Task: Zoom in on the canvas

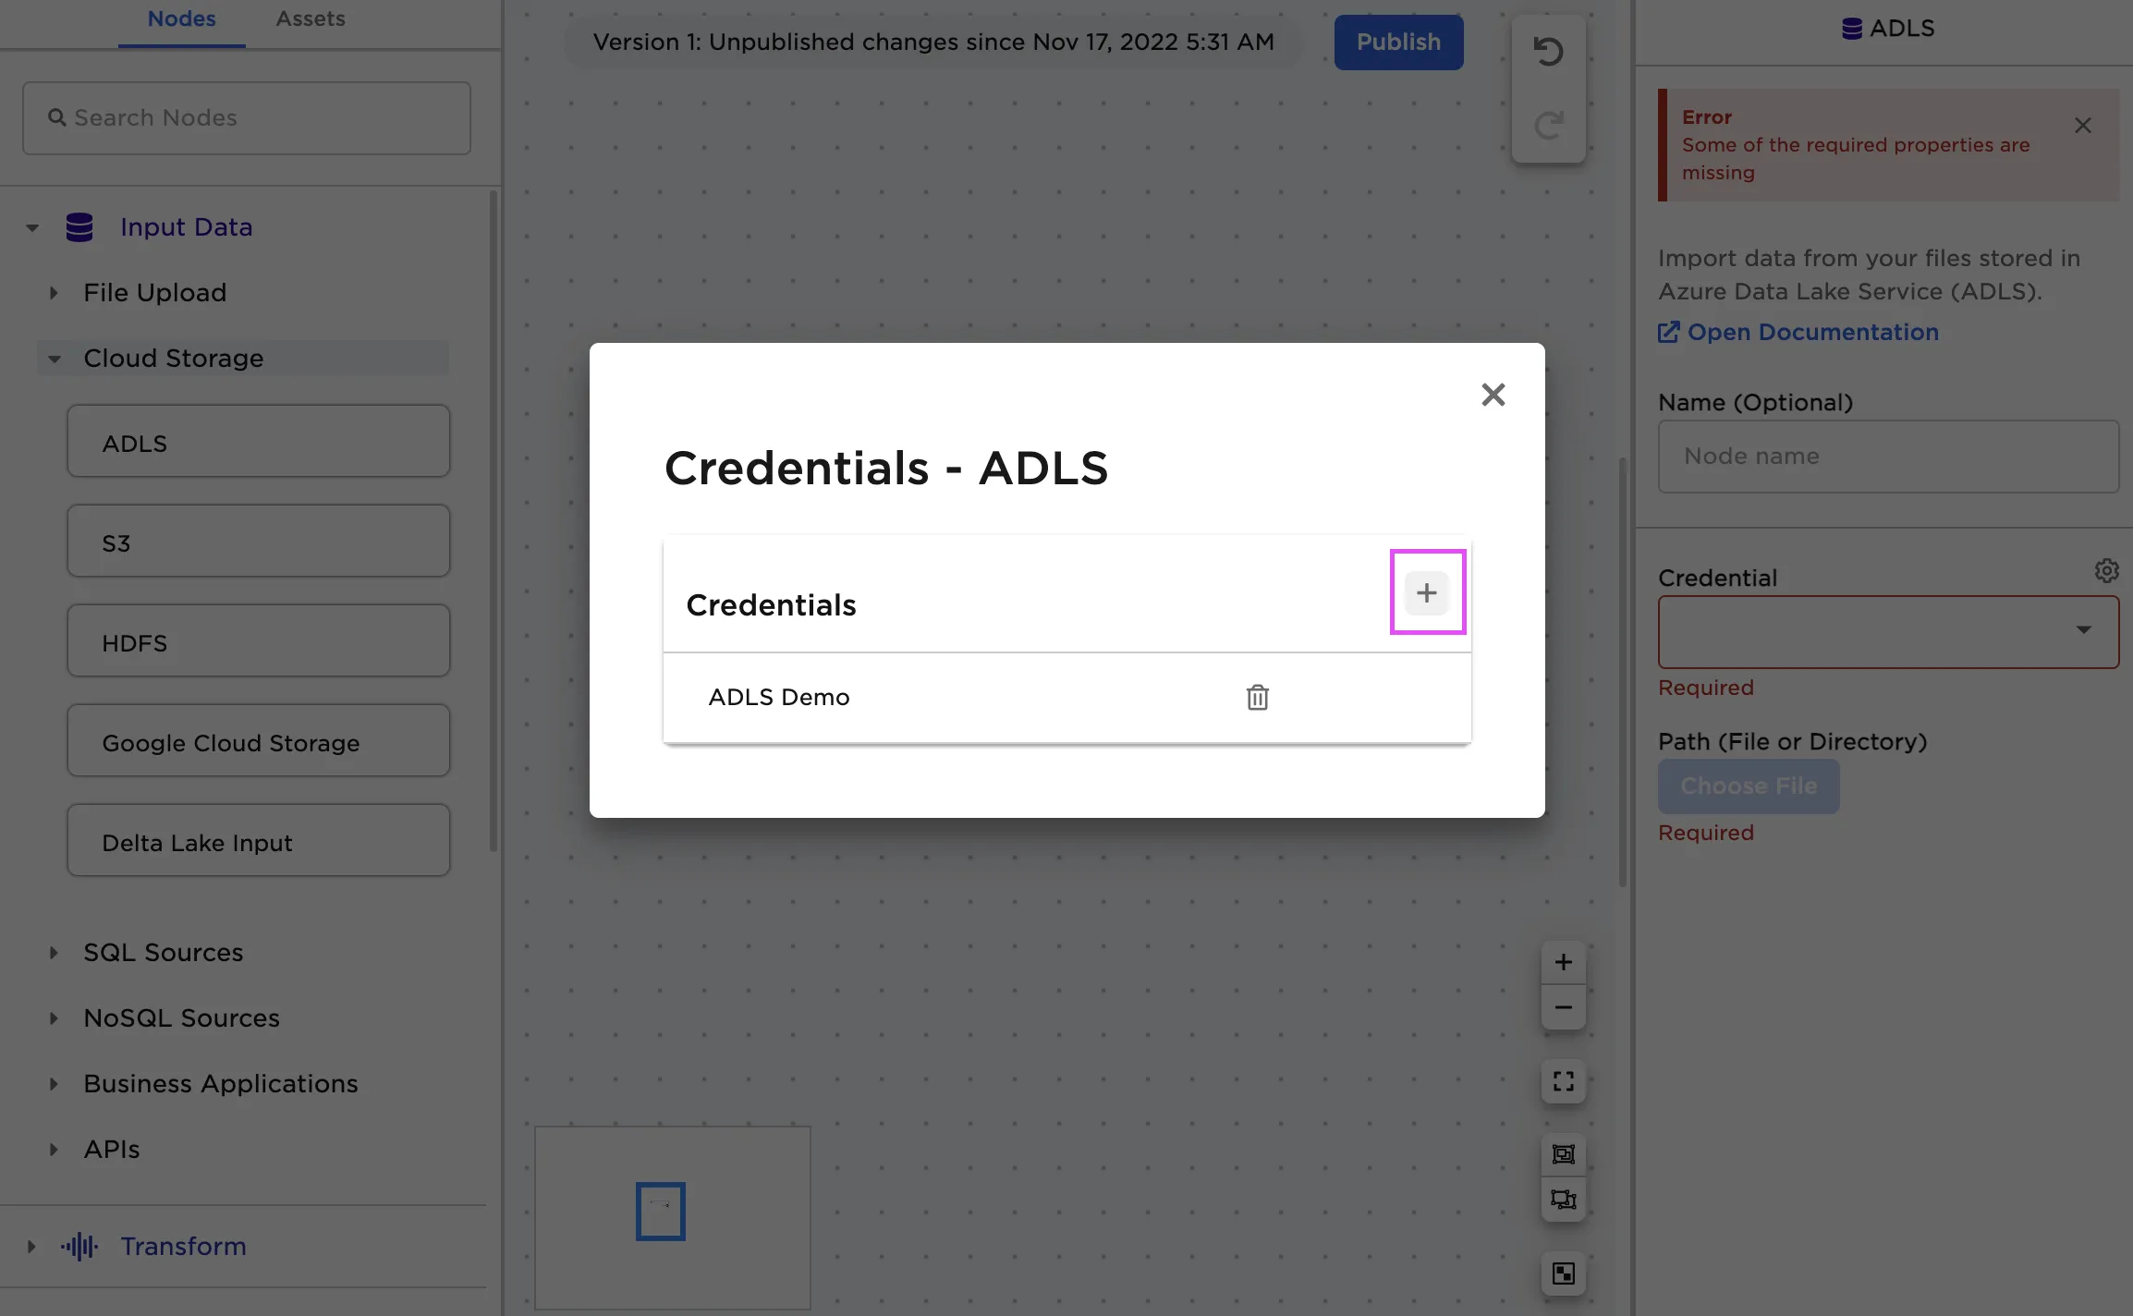Action: (x=1563, y=962)
